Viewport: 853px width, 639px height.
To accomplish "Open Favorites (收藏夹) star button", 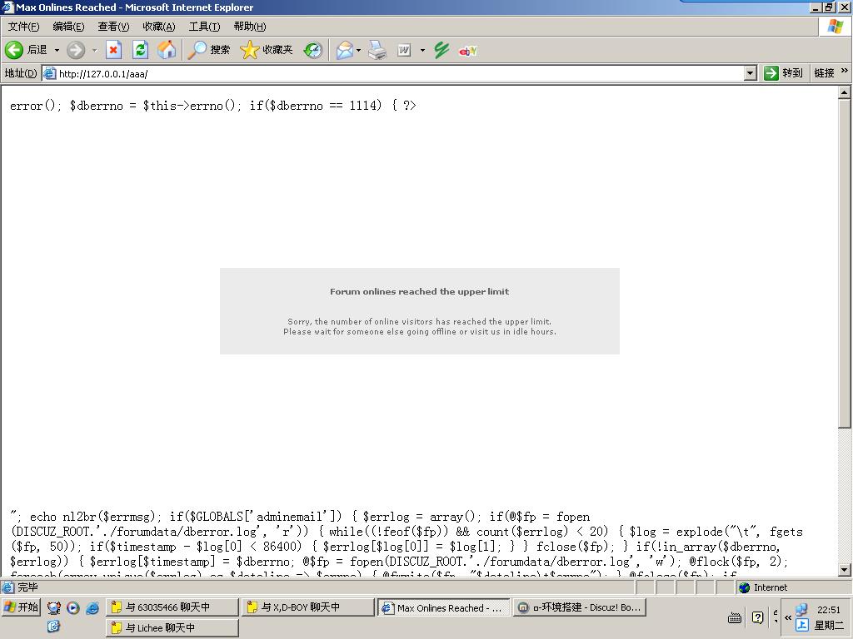I will coord(267,50).
